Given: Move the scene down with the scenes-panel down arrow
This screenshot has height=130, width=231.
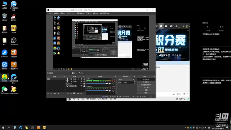Looking at the screenshot, I should click(x=58, y=93).
